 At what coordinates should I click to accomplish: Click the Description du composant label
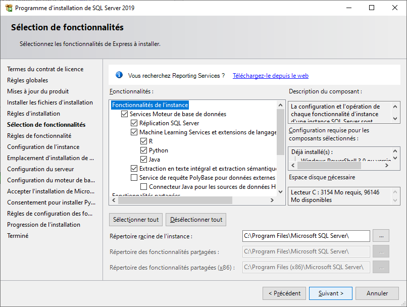point(325,91)
